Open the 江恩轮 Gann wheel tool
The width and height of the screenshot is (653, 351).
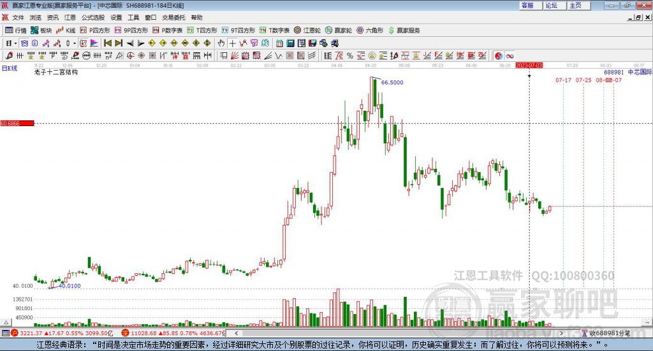click(x=307, y=31)
